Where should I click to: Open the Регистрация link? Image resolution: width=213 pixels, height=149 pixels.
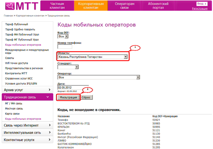point(200,9)
